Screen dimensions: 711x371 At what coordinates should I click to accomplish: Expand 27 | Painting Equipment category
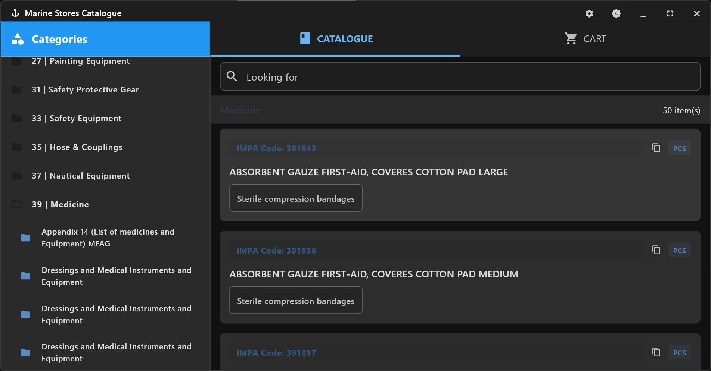(105, 61)
